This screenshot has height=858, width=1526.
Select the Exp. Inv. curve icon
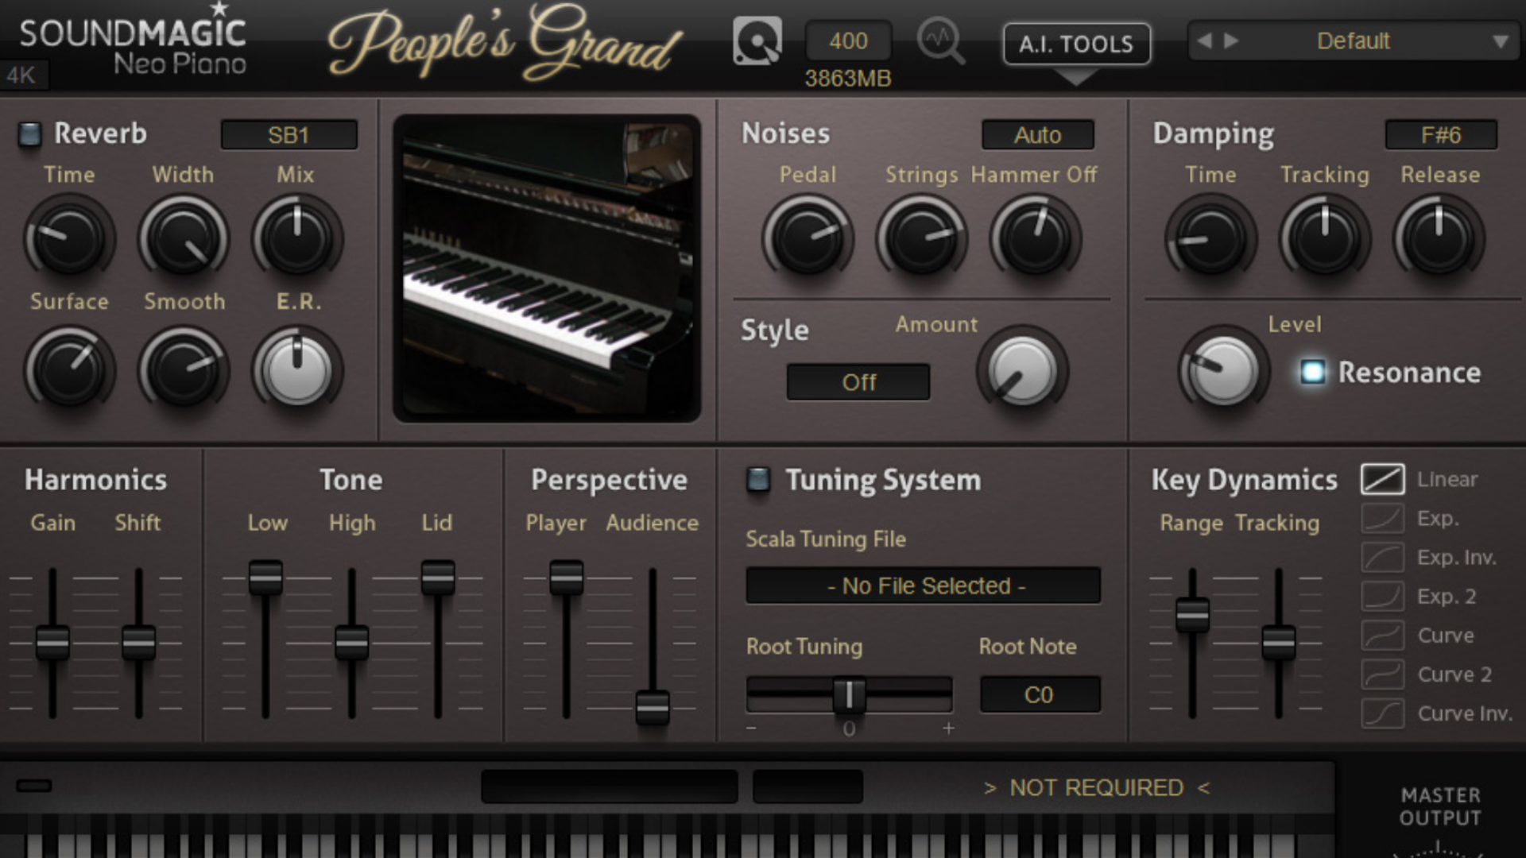tap(1382, 557)
